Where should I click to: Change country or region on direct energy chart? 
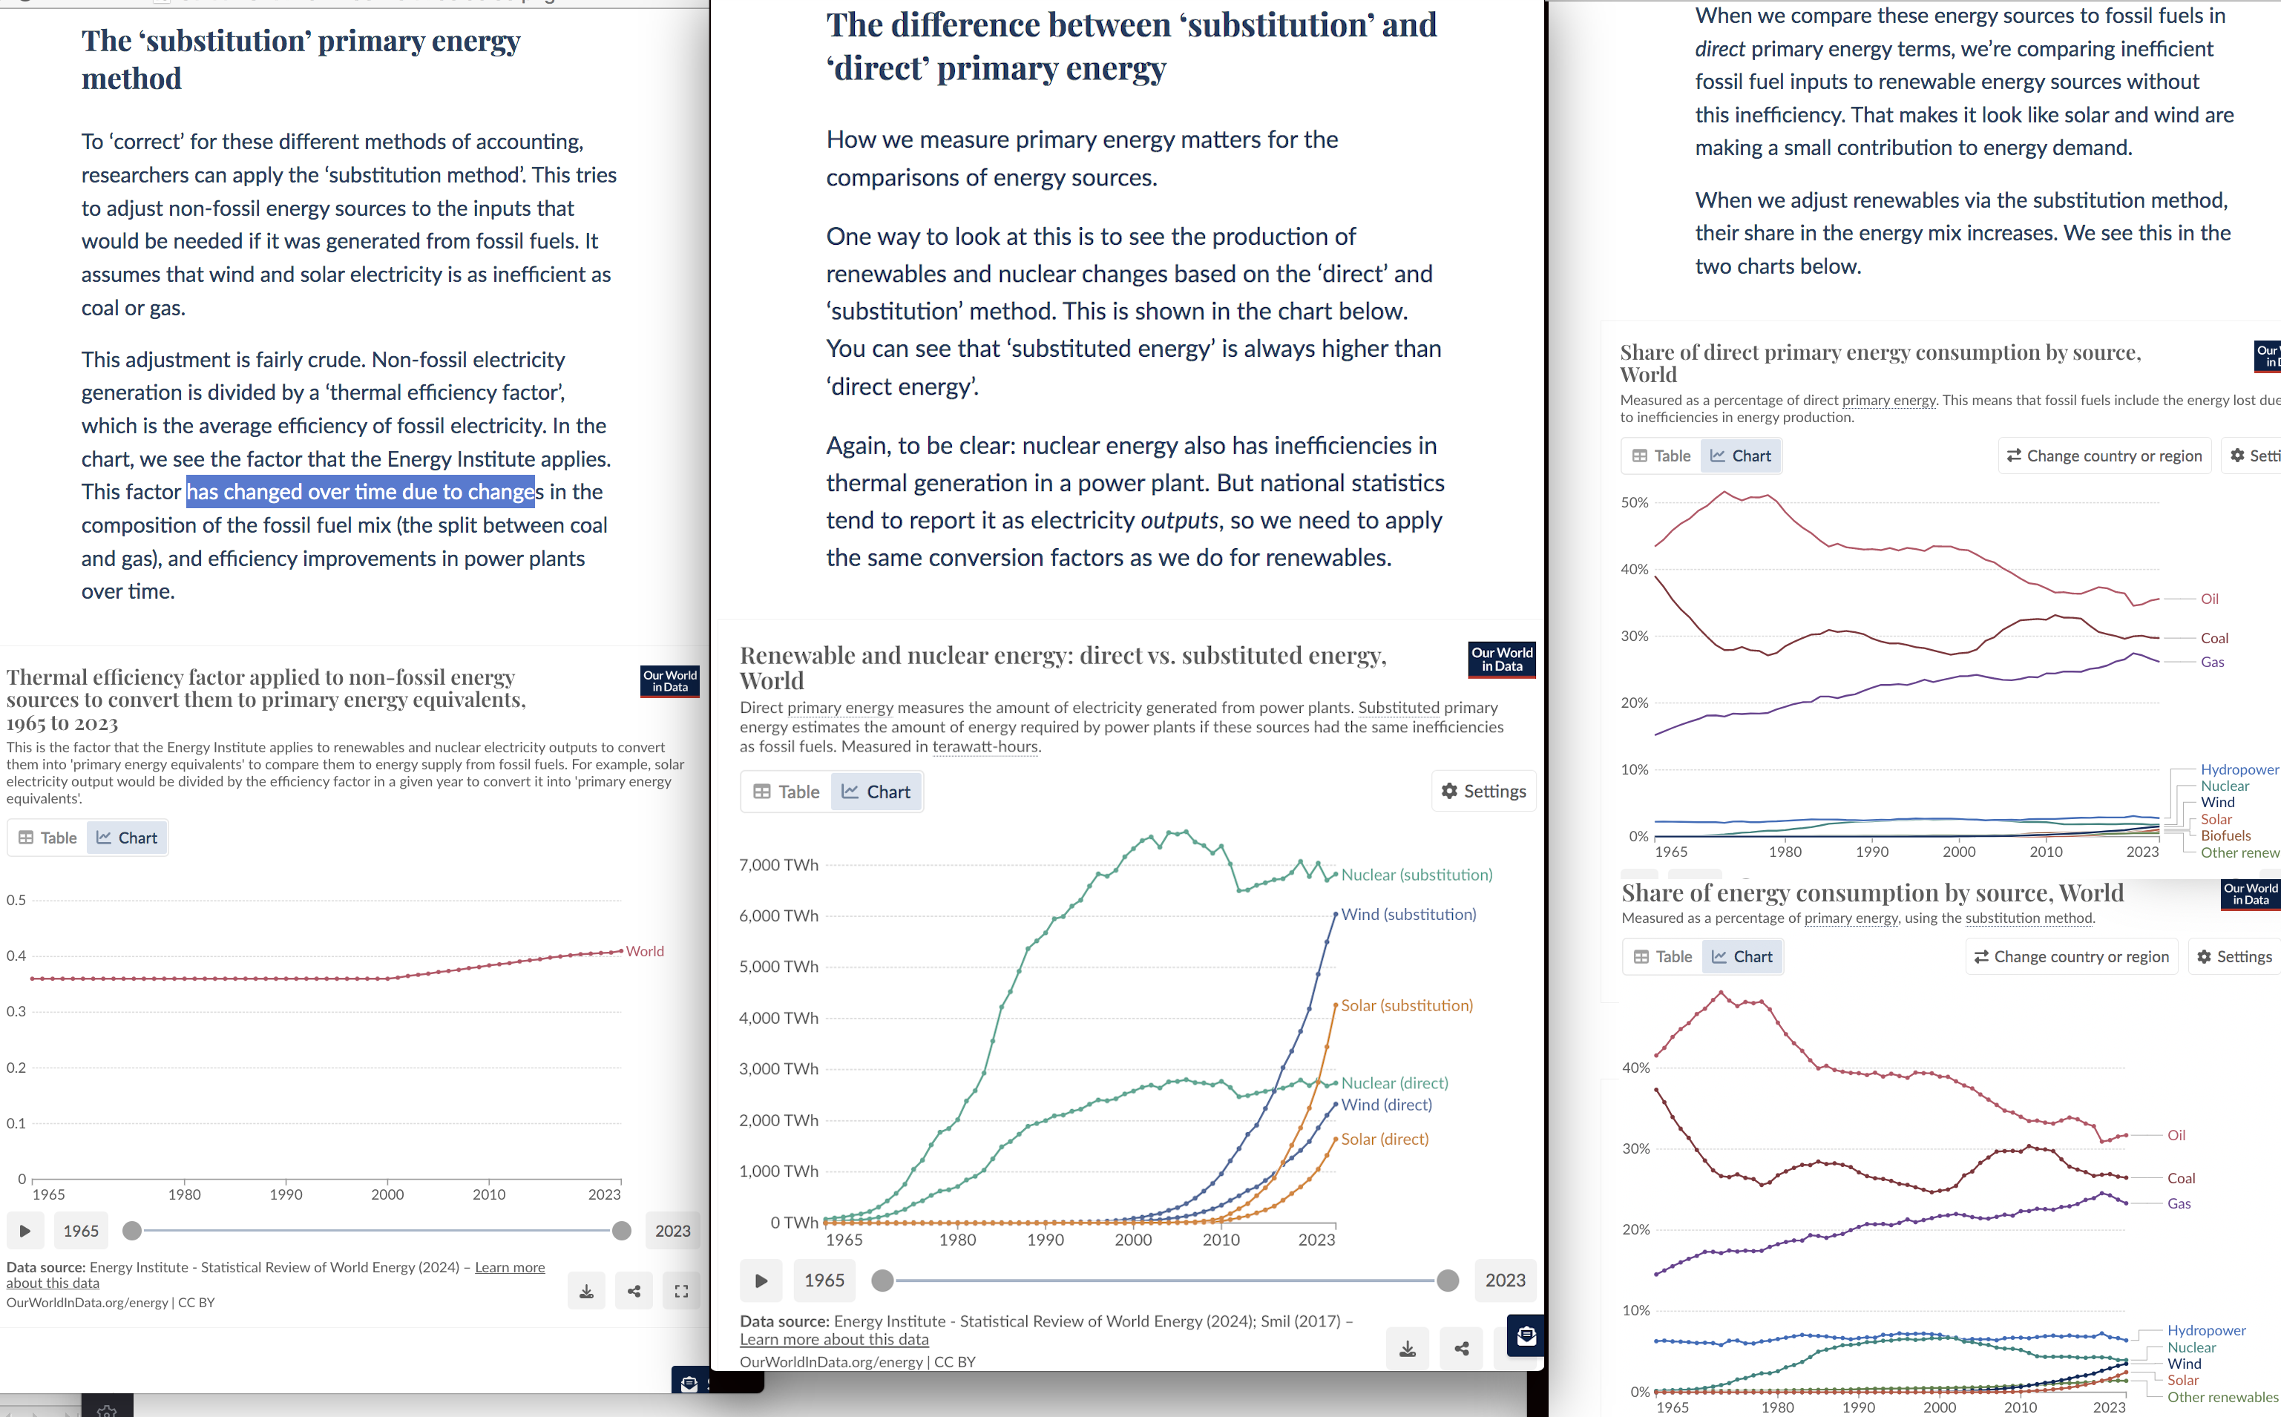pos(2104,456)
